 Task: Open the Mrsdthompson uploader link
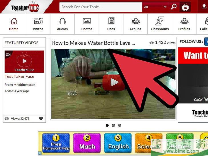pos(24,85)
